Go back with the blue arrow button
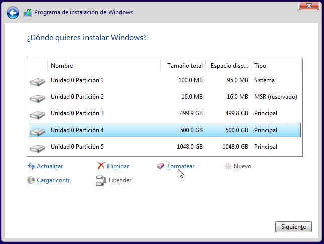Screen dimensions: 324x244 [x=13, y=13]
